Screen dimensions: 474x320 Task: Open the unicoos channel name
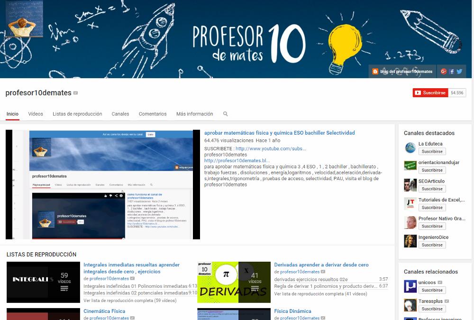[427, 283]
